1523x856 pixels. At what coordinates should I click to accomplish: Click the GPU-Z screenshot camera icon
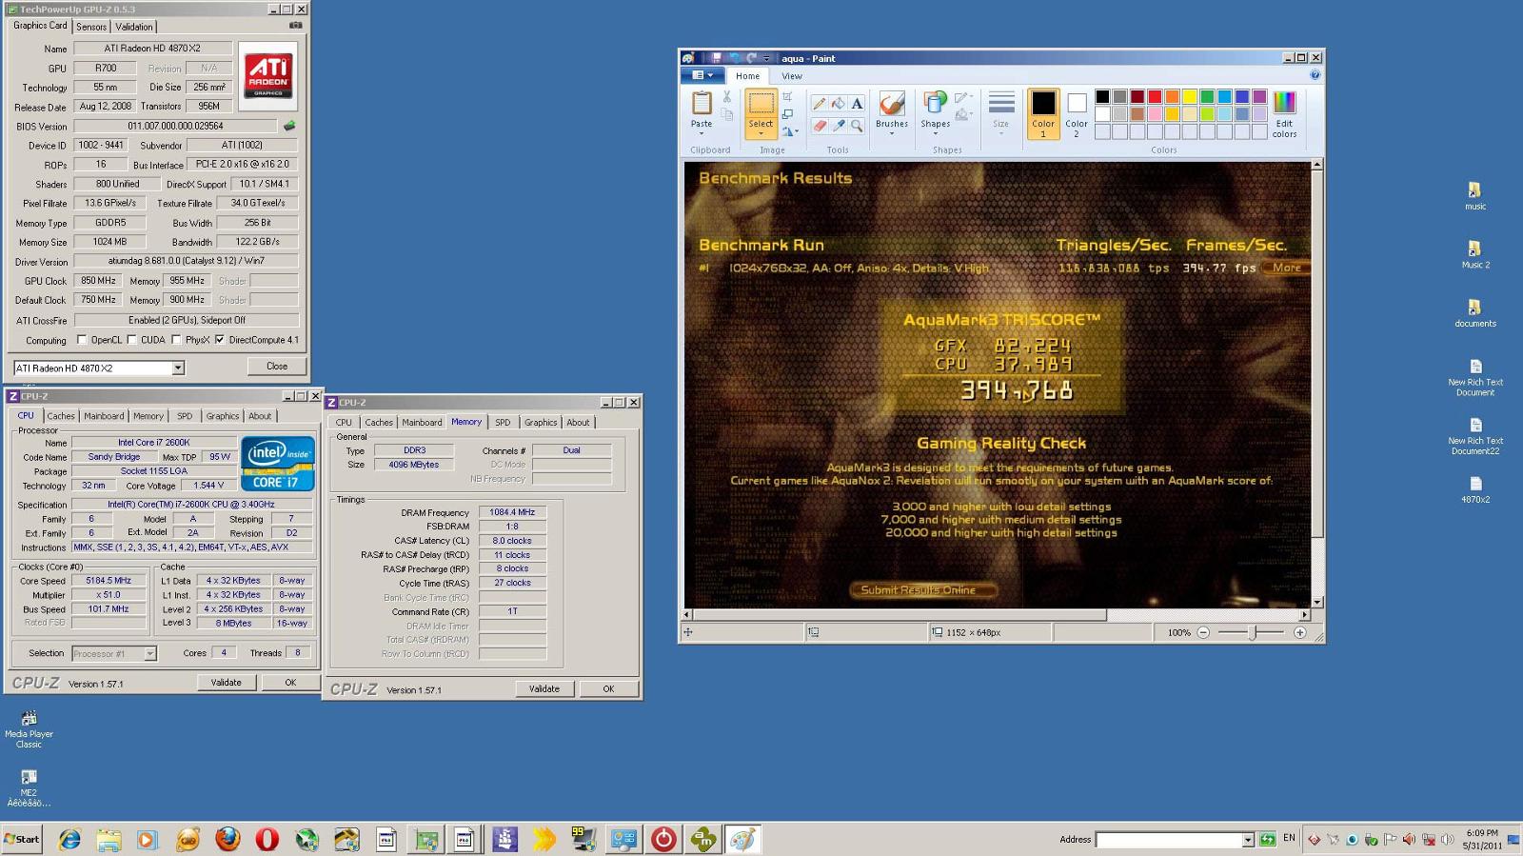[x=295, y=26]
